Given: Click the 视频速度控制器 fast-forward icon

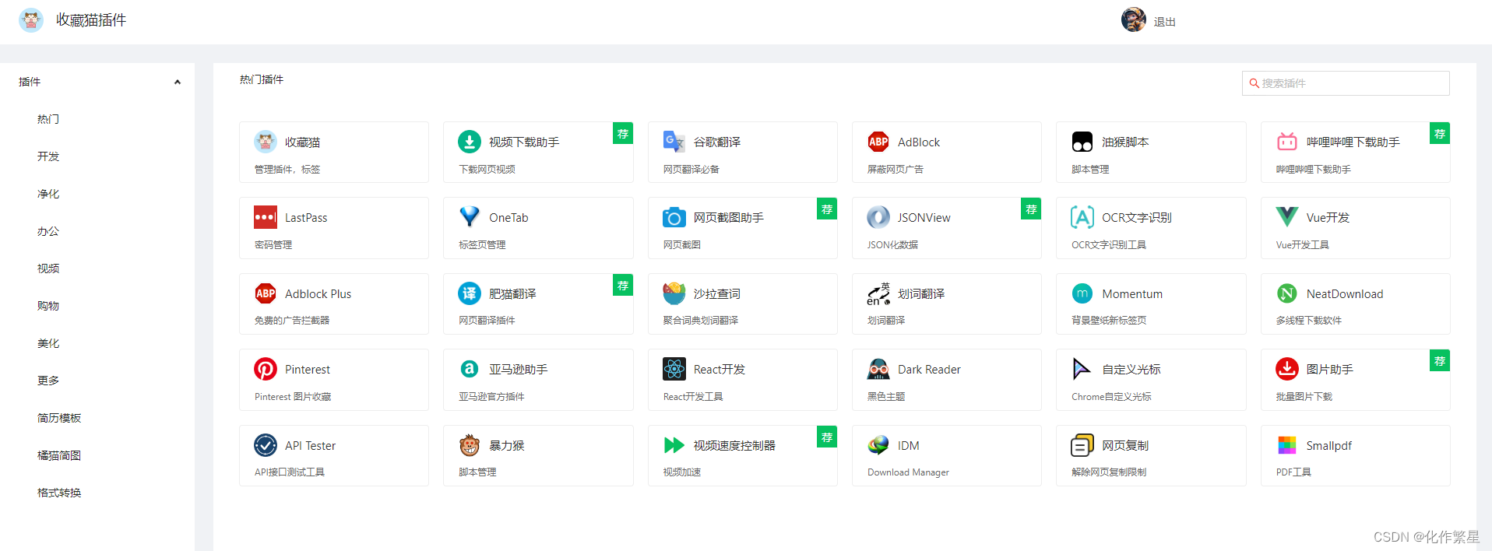Looking at the screenshot, I should pos(674,445).
